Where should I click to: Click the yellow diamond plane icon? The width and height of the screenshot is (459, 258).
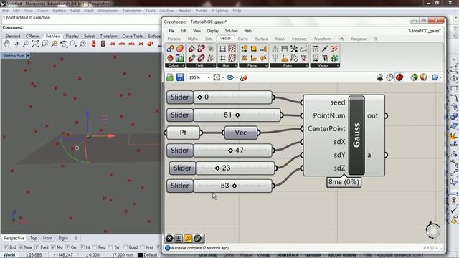pyautogui.click(x=263, y=58)
